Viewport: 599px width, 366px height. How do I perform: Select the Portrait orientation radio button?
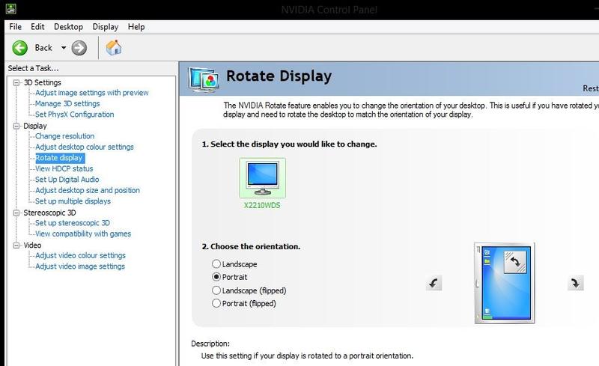[x=216, y=277]
